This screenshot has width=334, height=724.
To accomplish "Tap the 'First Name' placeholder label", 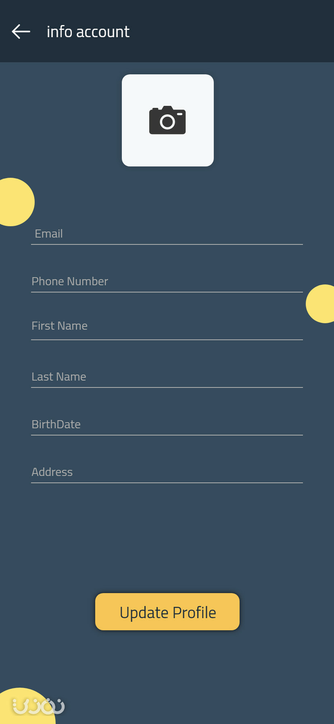I will coord(59,326).
